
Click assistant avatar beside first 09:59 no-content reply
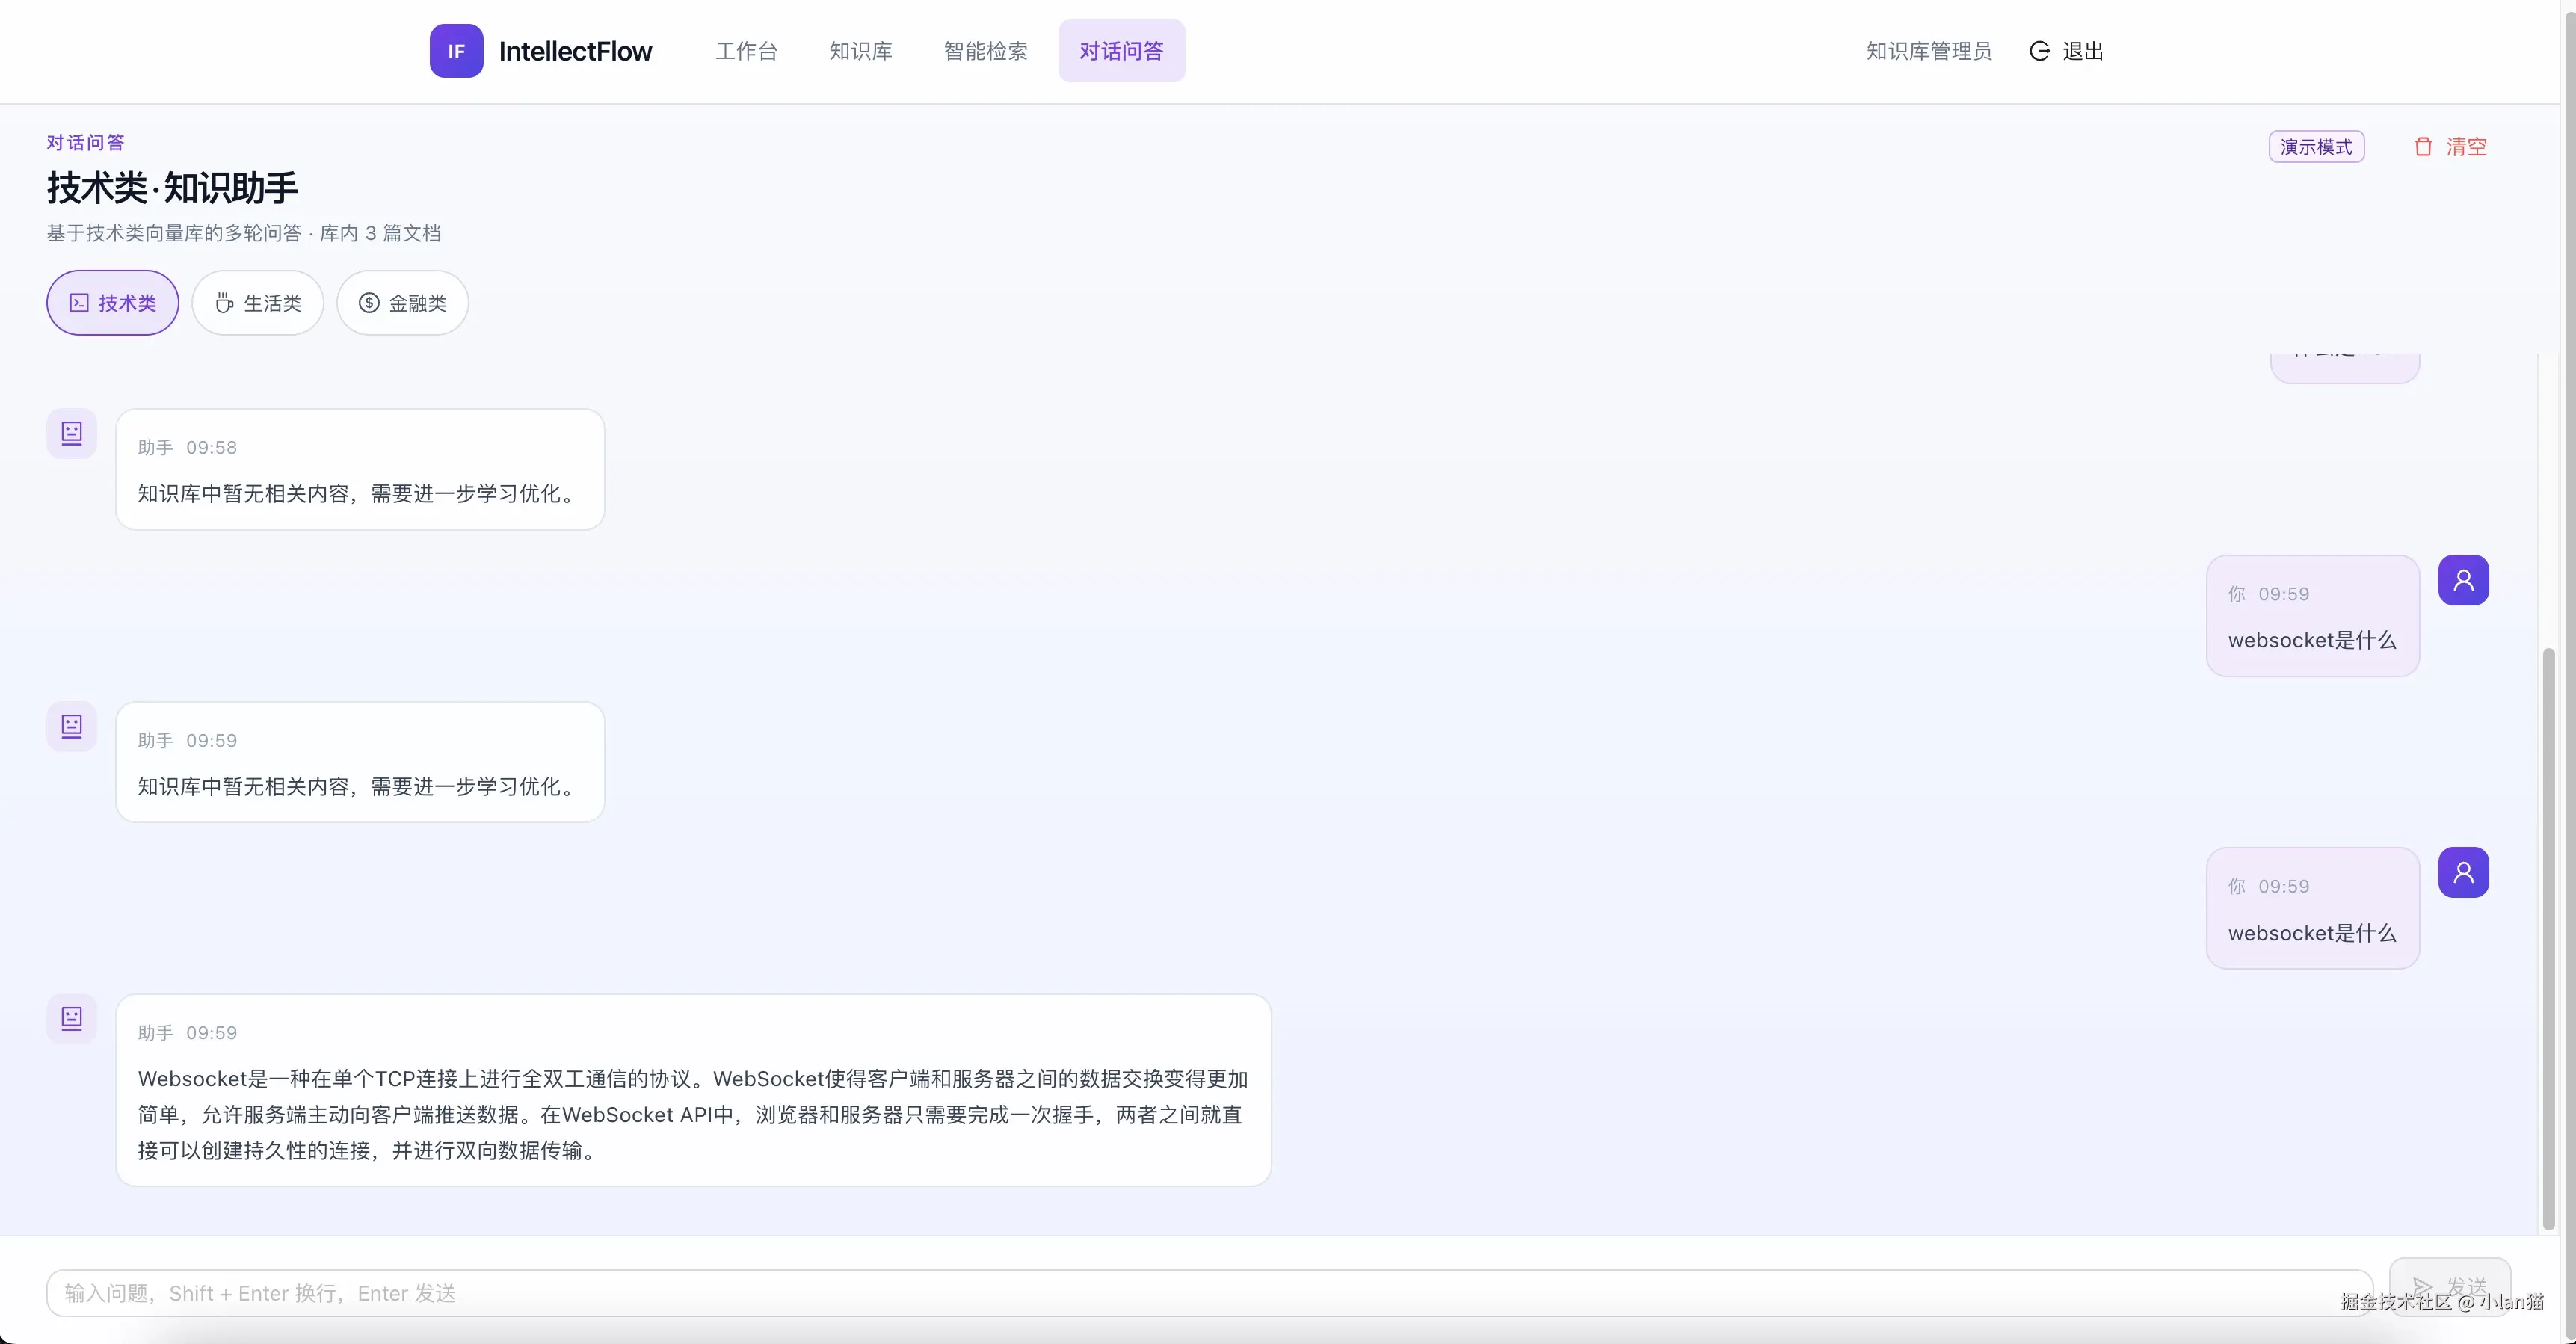pyautogui.click(x=72, y=726)
